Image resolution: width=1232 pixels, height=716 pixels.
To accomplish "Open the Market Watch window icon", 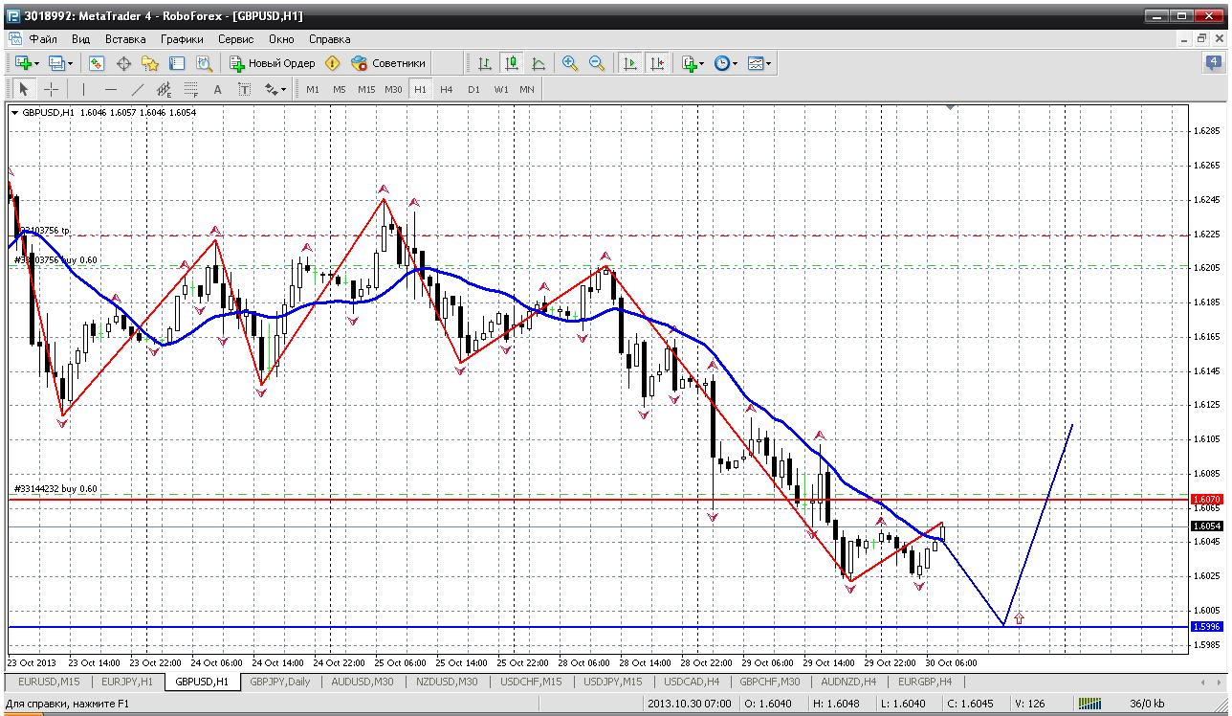I will 97,63.
